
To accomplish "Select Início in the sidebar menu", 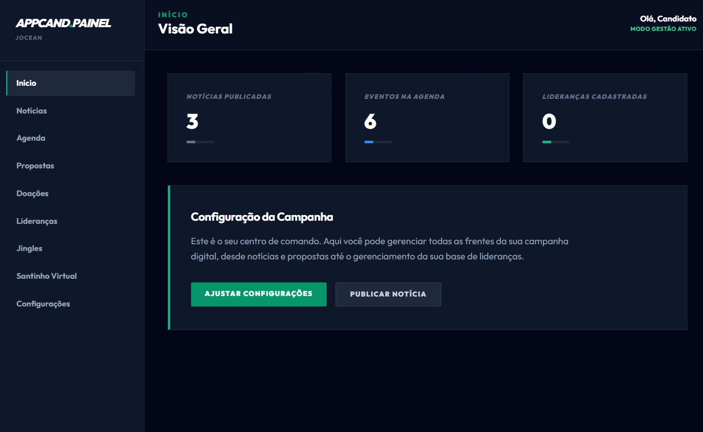I will coord(26,83).
